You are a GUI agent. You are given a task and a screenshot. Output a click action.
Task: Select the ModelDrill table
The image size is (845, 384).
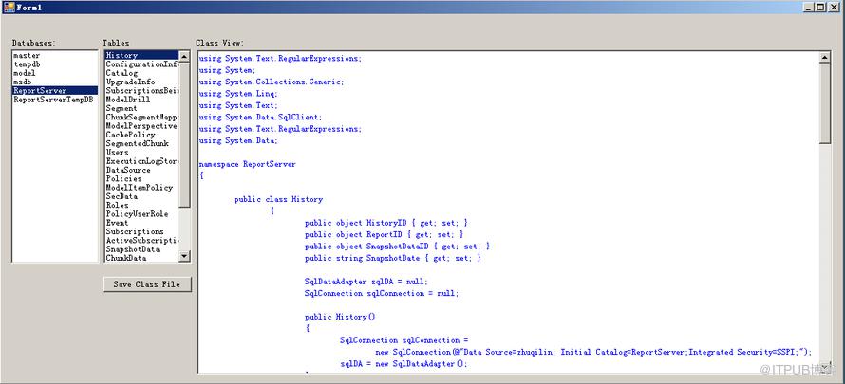pyautogui.click(x=141, y=100)
